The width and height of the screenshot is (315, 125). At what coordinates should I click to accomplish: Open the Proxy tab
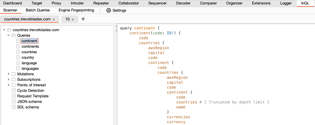pyautogui.click(x=57, y=3)
